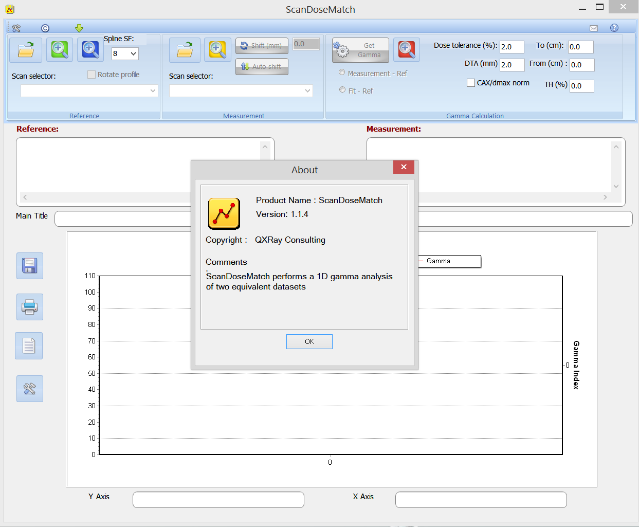
Task: Click the green zoom magnifier in Reference group
Action: point(60,50)
